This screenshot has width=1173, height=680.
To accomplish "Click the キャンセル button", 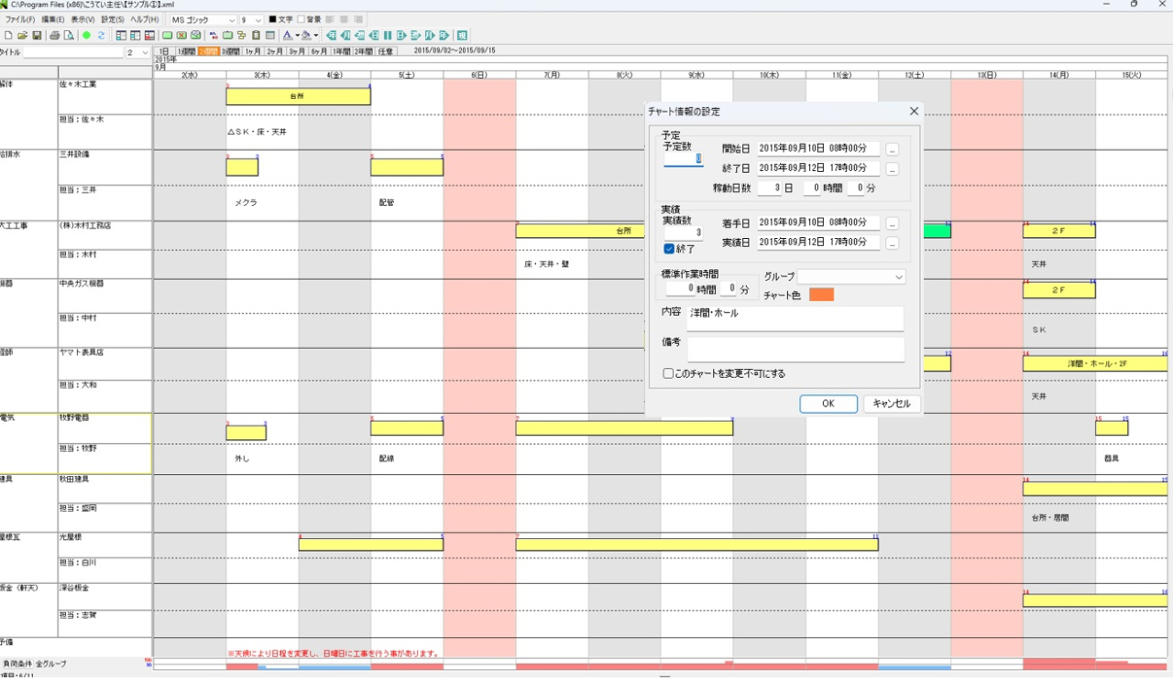I will point(891,404).
